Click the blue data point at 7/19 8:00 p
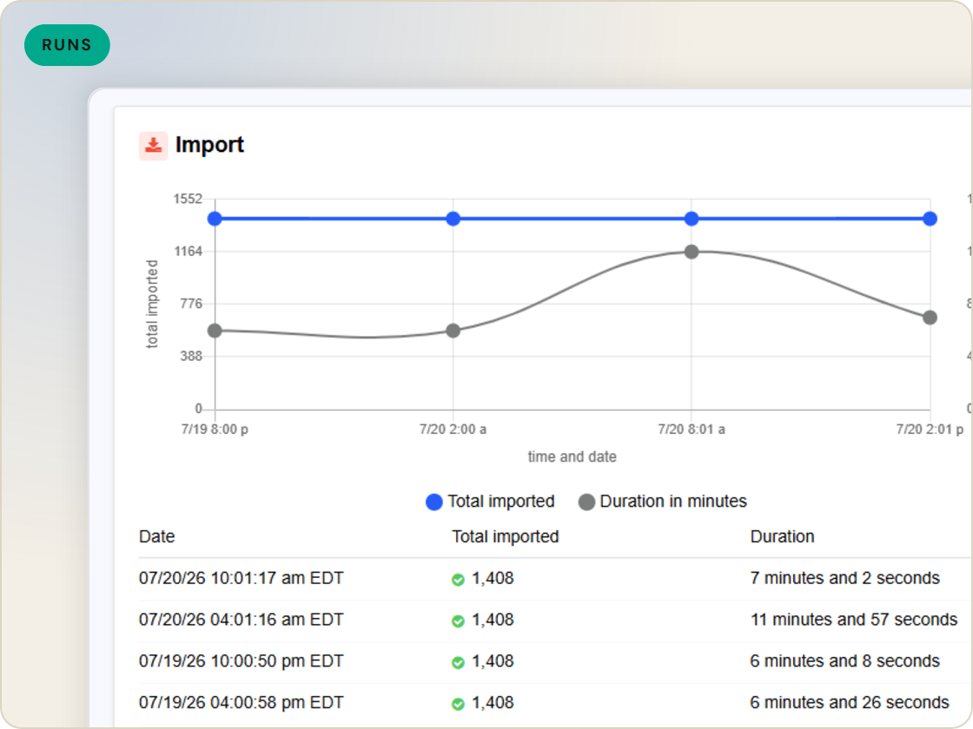Viewport: 973px width, 729px height. tap(215, 219)
